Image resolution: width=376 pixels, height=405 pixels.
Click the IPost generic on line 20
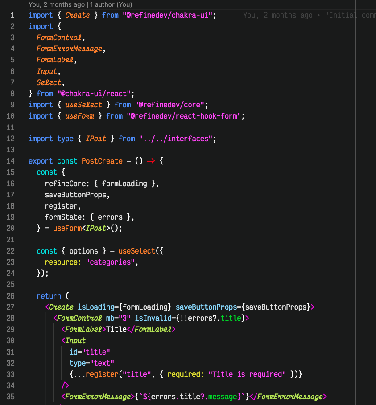[96, 228]
